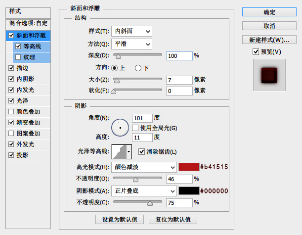The height and width of the screenshot is (235, 302).
Task: Uncheck the 等高线 checkbox
Action: tap(18, 47)
